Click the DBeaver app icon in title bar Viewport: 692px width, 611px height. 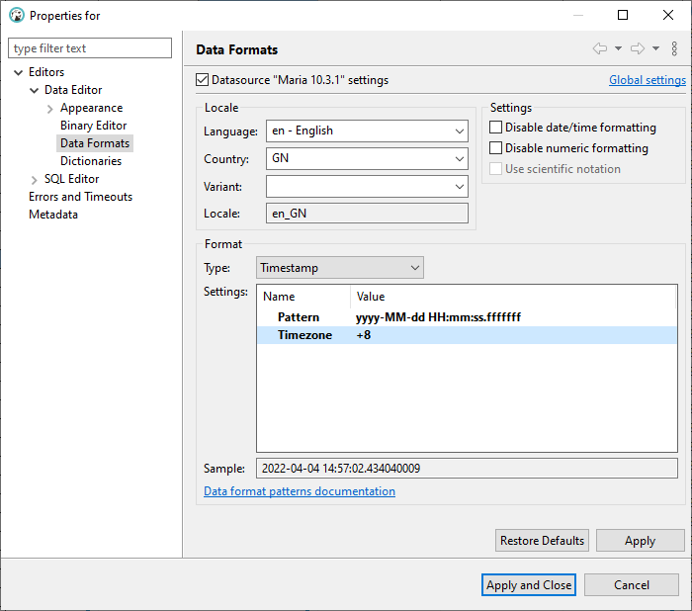[17, 16]
